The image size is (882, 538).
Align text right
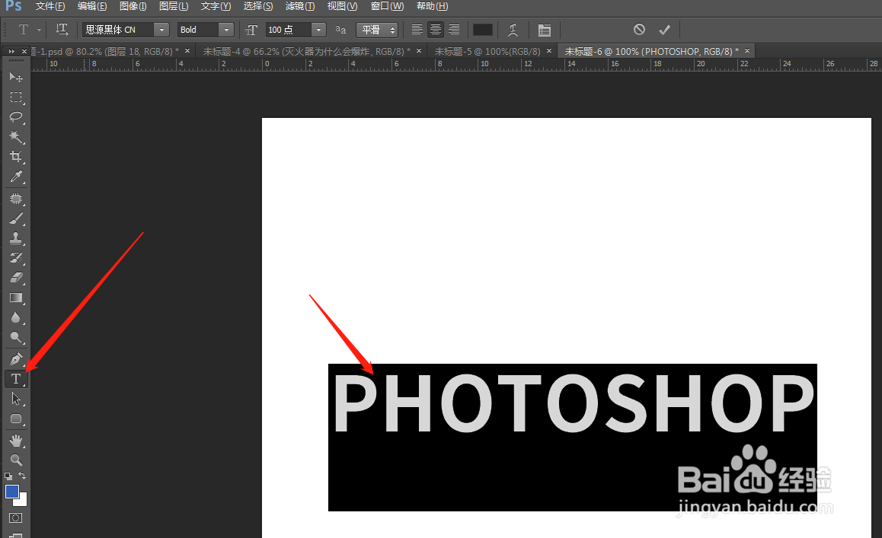[x=454, y=30]
